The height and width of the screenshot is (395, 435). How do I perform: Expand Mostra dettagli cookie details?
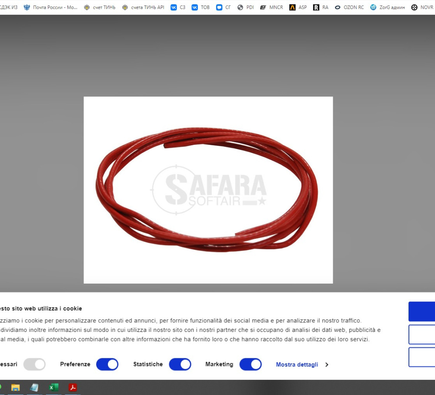[x=302, y=365]
